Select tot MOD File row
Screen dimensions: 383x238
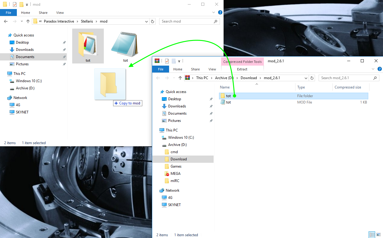(294, 102)
